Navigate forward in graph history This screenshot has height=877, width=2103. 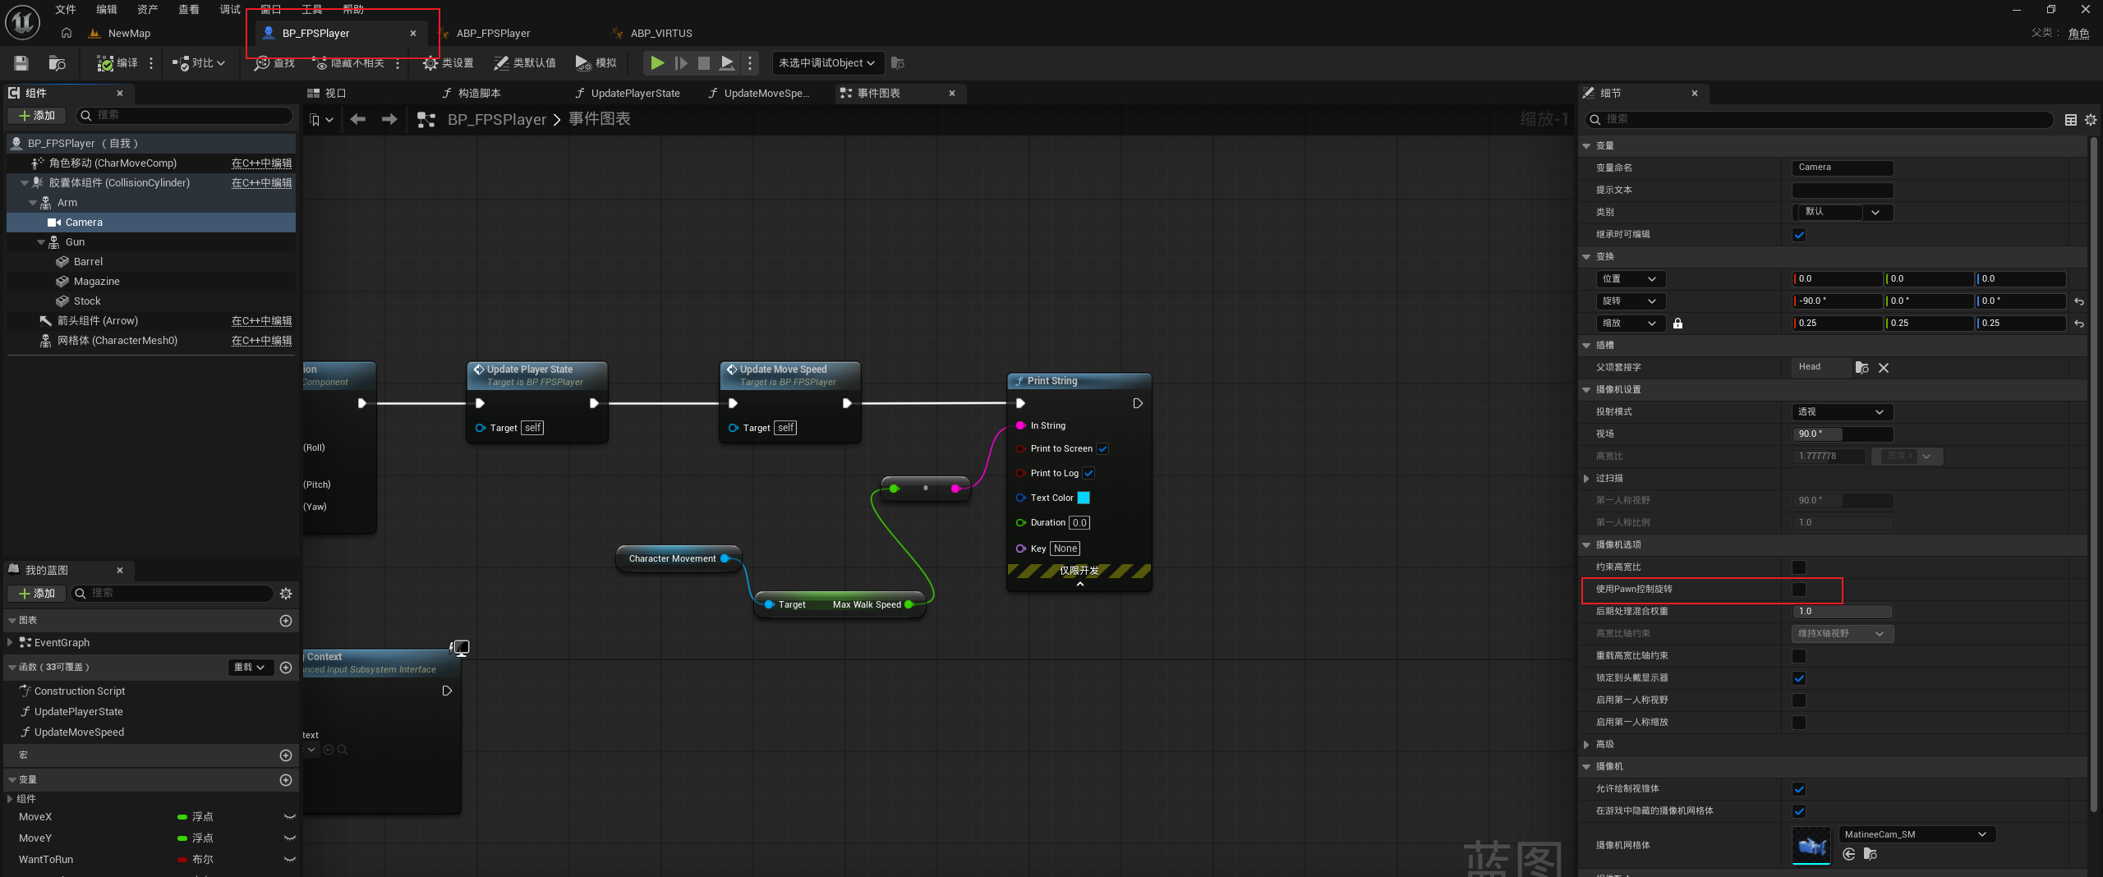(x=389, y=120)
